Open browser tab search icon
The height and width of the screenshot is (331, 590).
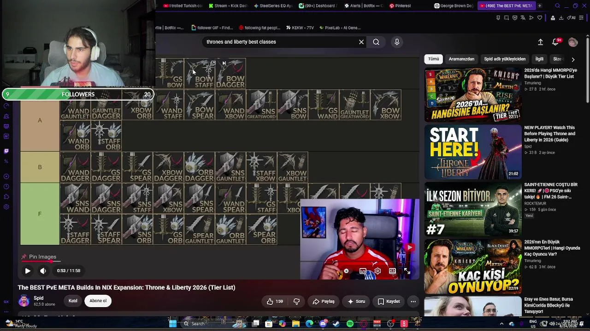[x=557, y=6]
